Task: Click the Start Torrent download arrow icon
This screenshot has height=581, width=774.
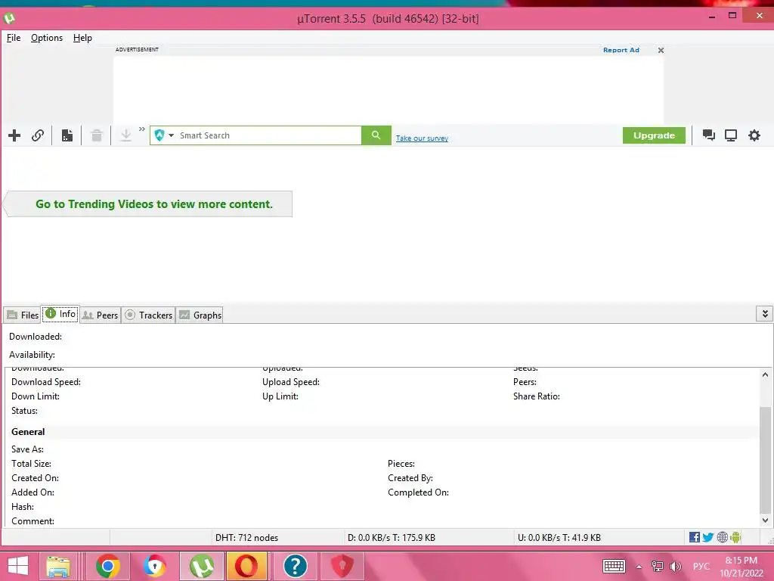Action: [126, 135]
